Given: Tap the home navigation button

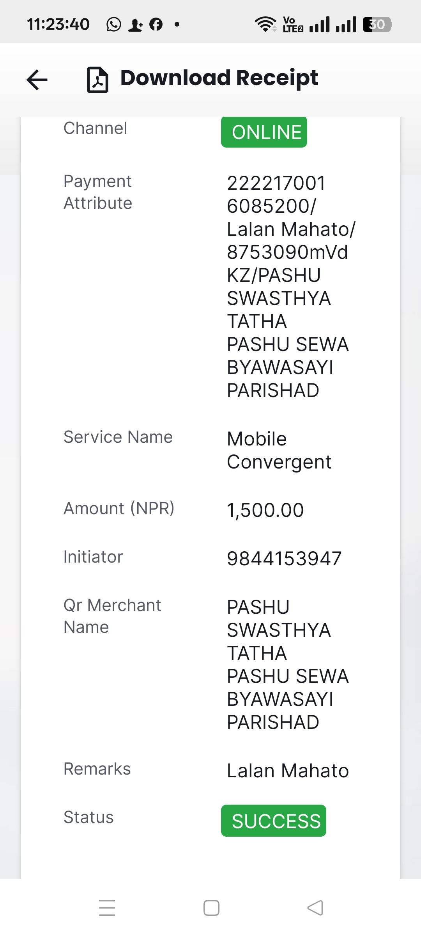Looking at the screenshot, I should point(211,908).
